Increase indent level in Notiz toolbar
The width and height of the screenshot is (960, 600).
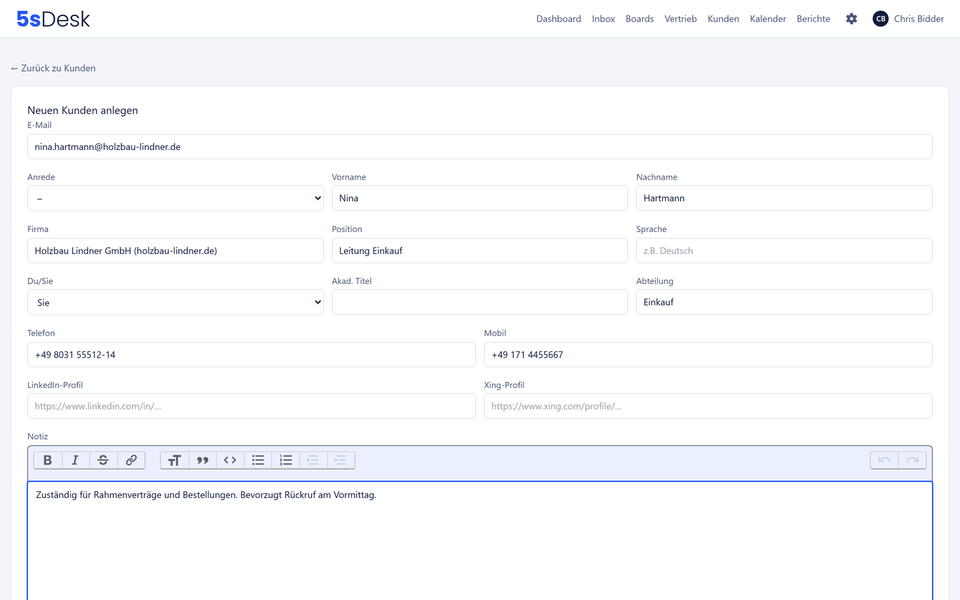pyautogui.click(x=341, y=460)
